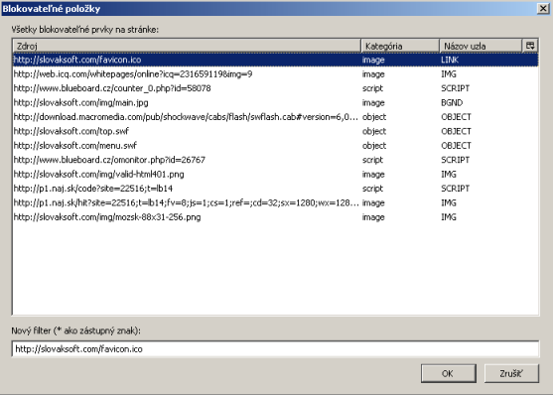Screen dimensions: 553x395
Task: Select the download.macromedia.com swflash.cab row
Action: point(275,117)
